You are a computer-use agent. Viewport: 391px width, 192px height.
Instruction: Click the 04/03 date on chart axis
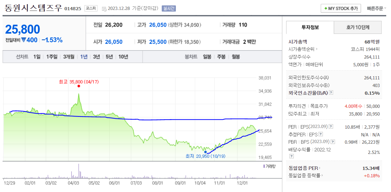[x=74, y=183]
